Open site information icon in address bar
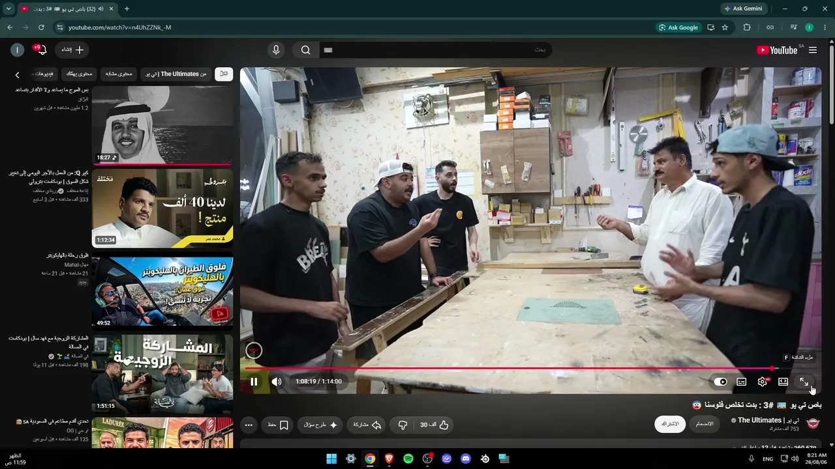Viewport: 835px width, 469px height. pos(59,27)
